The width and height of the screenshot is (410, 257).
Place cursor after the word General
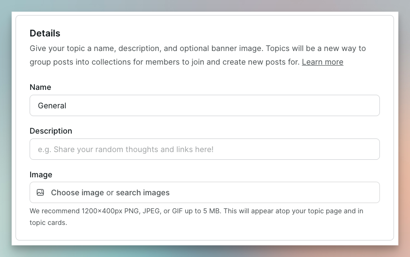(67, 105)
